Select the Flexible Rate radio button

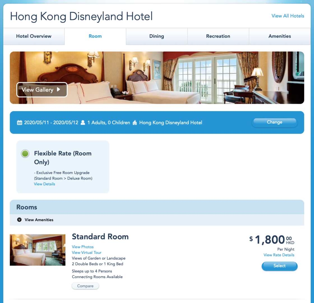tap(25, 153)
